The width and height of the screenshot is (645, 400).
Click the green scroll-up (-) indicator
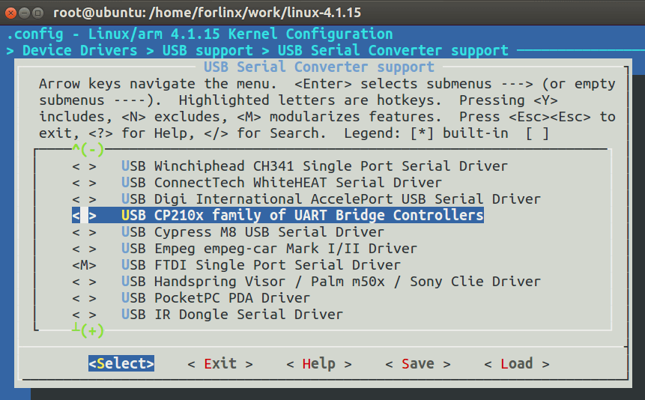point(88,149)
